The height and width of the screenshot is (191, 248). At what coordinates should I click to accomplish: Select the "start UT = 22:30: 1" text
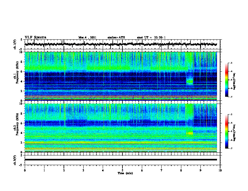coord(151,37)
